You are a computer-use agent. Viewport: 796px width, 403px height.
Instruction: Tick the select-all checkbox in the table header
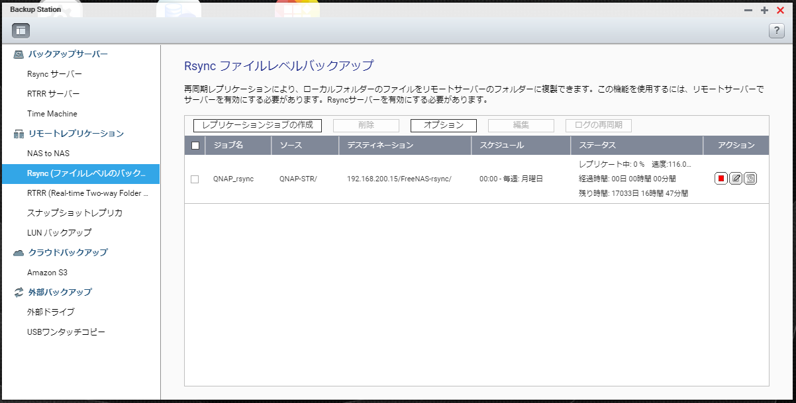pos(195,146)
